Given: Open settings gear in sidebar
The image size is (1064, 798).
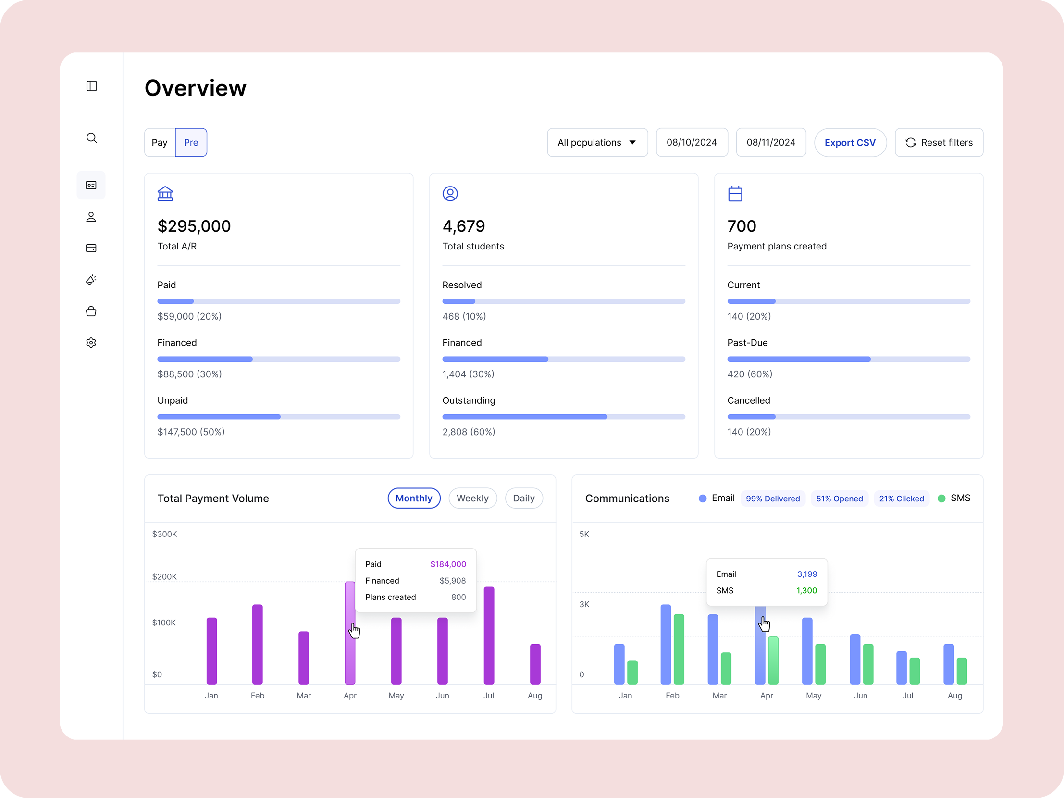Looking at the screenshot, I should tap(91, 342).
